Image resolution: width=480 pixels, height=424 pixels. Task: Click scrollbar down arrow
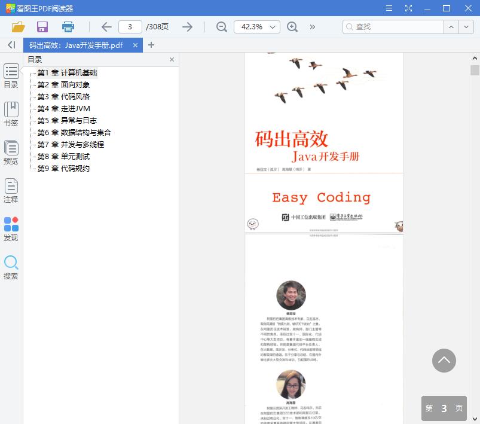[x=475, y=419]
